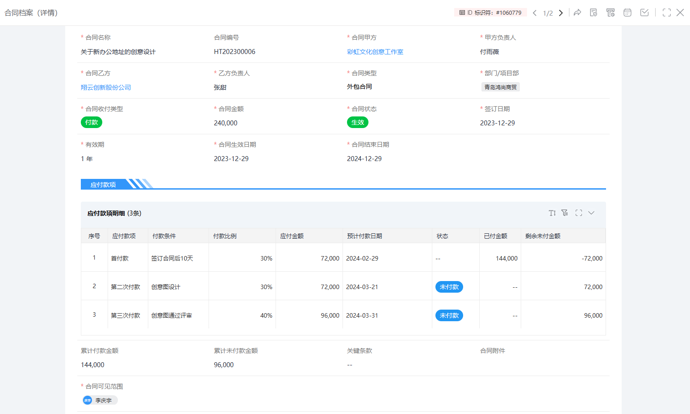Open the document shield permission icon
Screen dimensions: 690x414
[594, 12]
